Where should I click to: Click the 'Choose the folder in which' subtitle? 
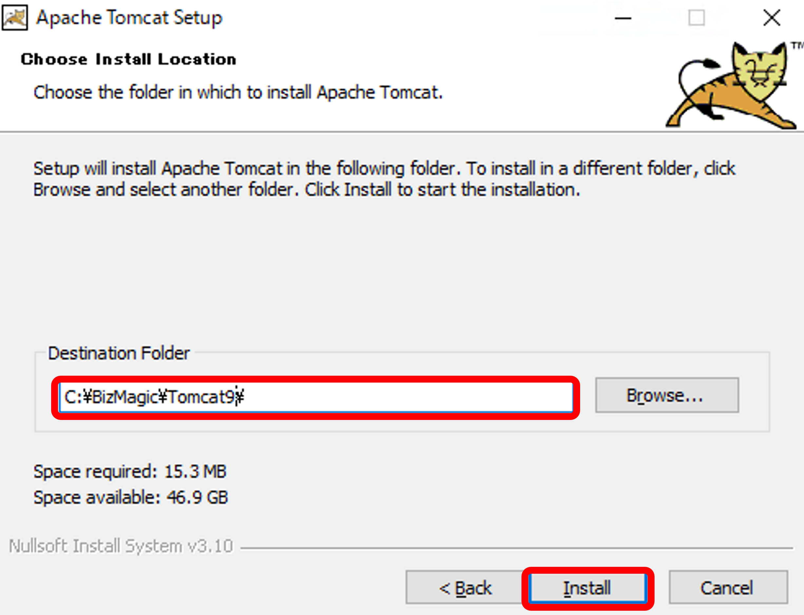tap(238, 92)
